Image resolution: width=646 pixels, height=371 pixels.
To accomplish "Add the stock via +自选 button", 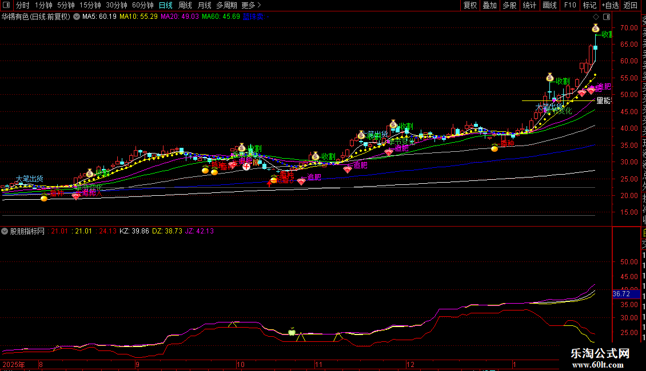I will tap(610, 5).
